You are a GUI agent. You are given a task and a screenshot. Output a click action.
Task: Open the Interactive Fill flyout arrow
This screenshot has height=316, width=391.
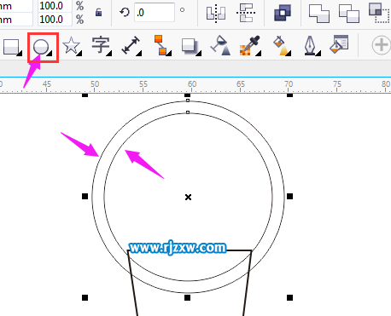[x=289, y=53]
